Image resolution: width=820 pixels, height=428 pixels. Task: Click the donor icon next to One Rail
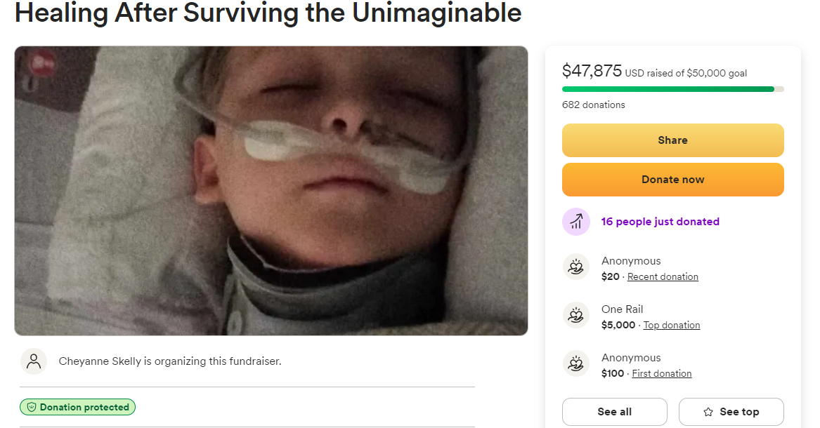click(x=576, y=316)
